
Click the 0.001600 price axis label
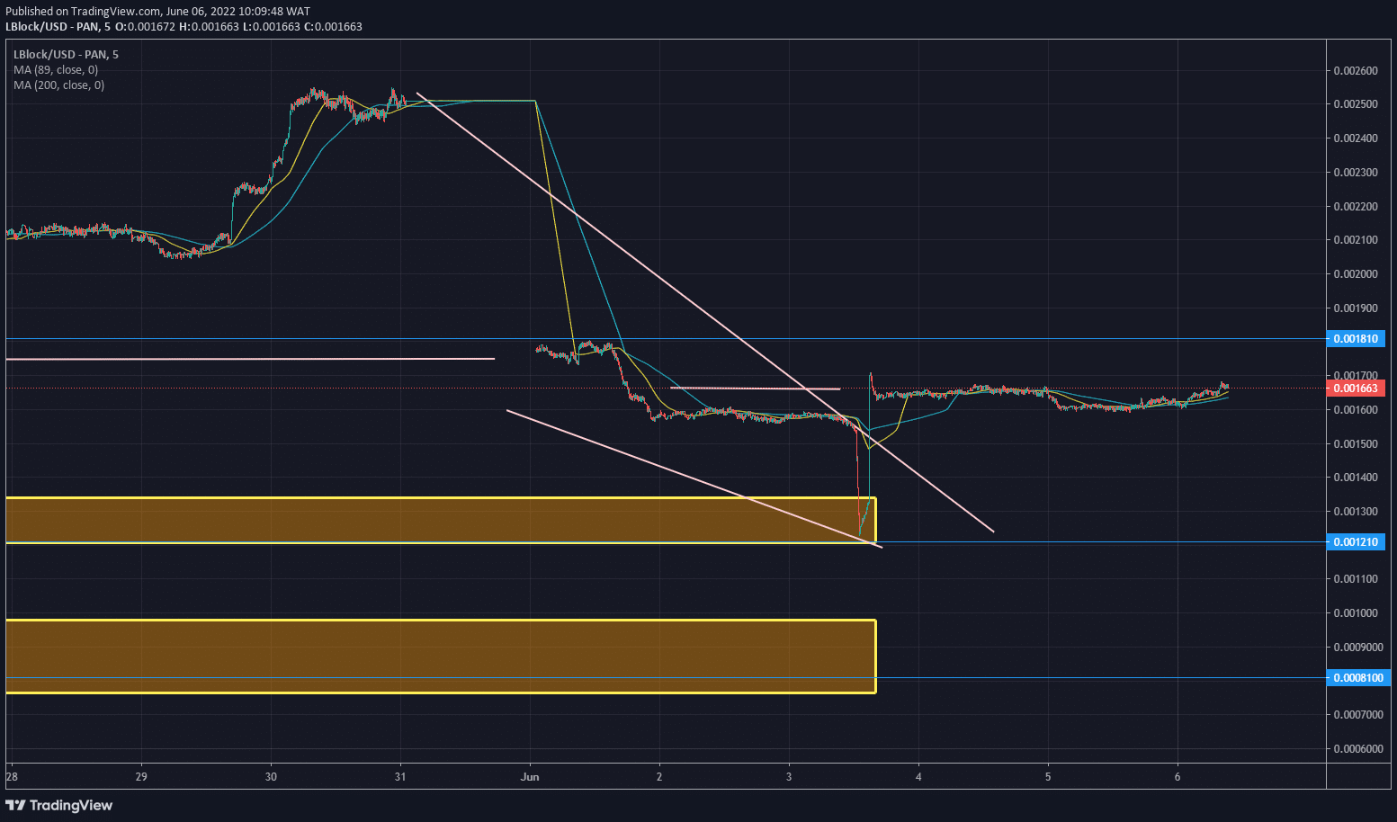(x=1355, y=410)
